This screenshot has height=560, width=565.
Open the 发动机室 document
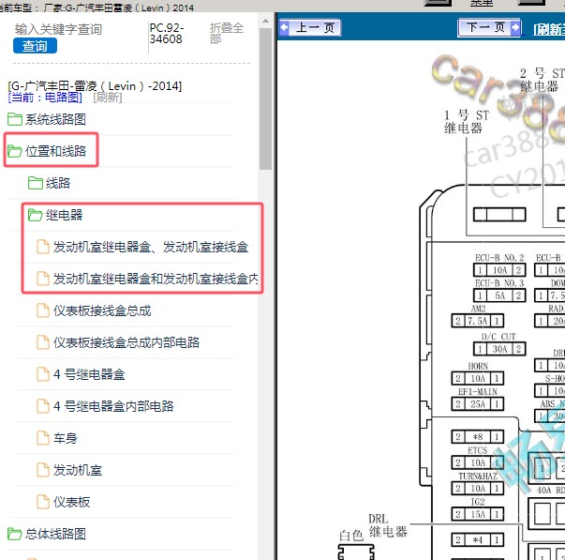[78, 470]
